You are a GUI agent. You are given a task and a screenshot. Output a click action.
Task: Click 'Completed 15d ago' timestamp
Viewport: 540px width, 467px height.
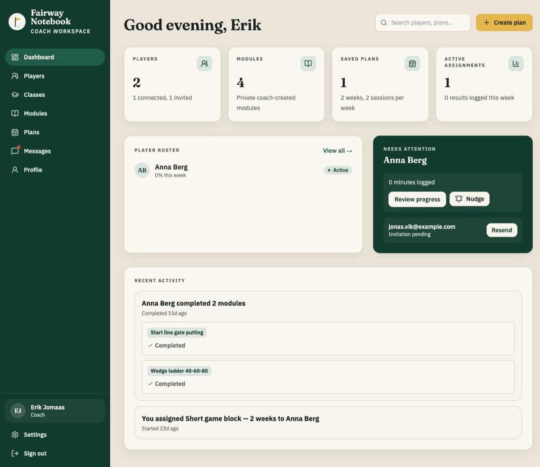164,313
